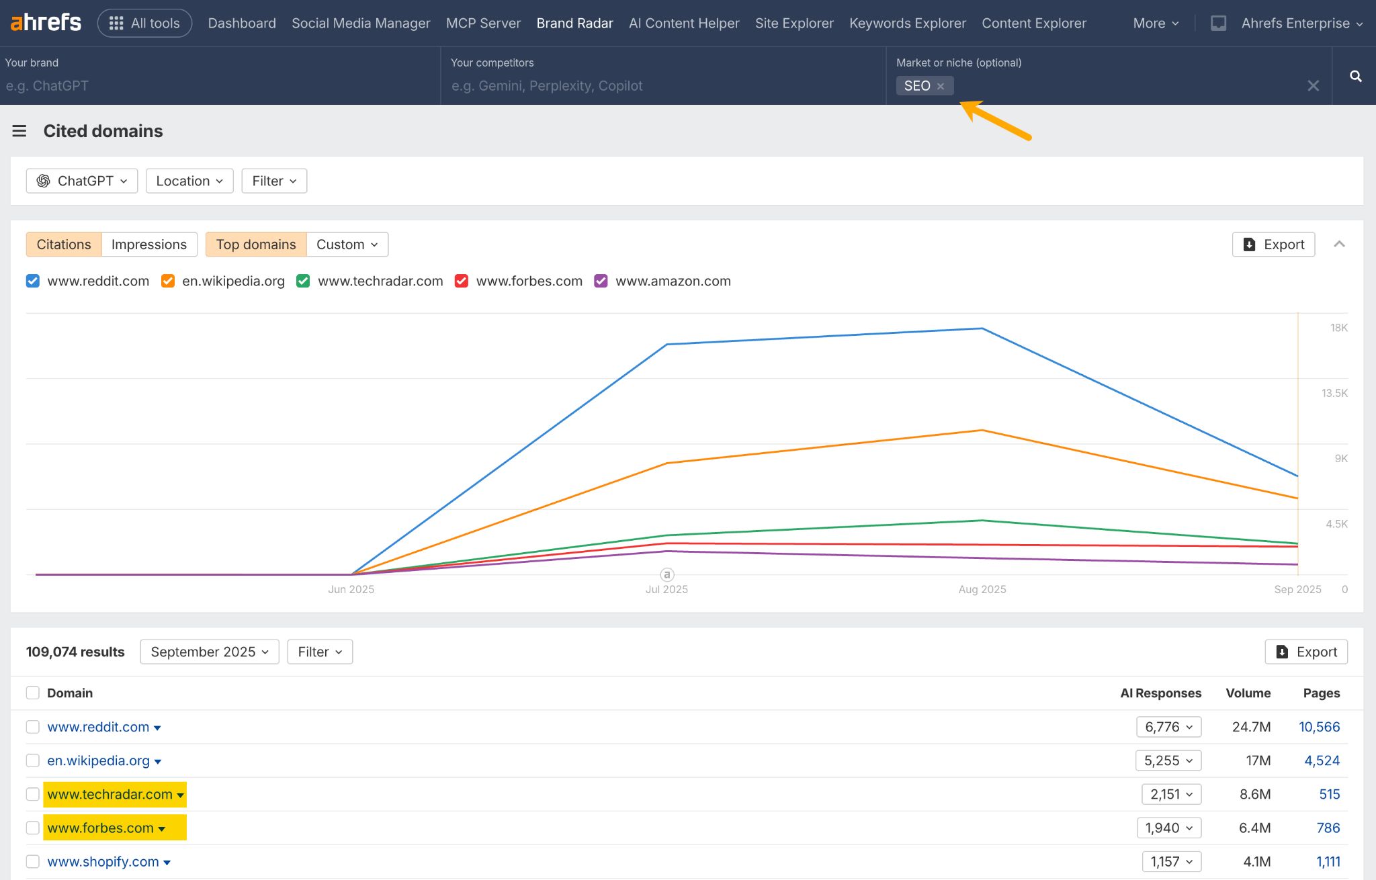Open the hamburger menu beside Cited domains
1376x880 pixels.
point(19,131)
